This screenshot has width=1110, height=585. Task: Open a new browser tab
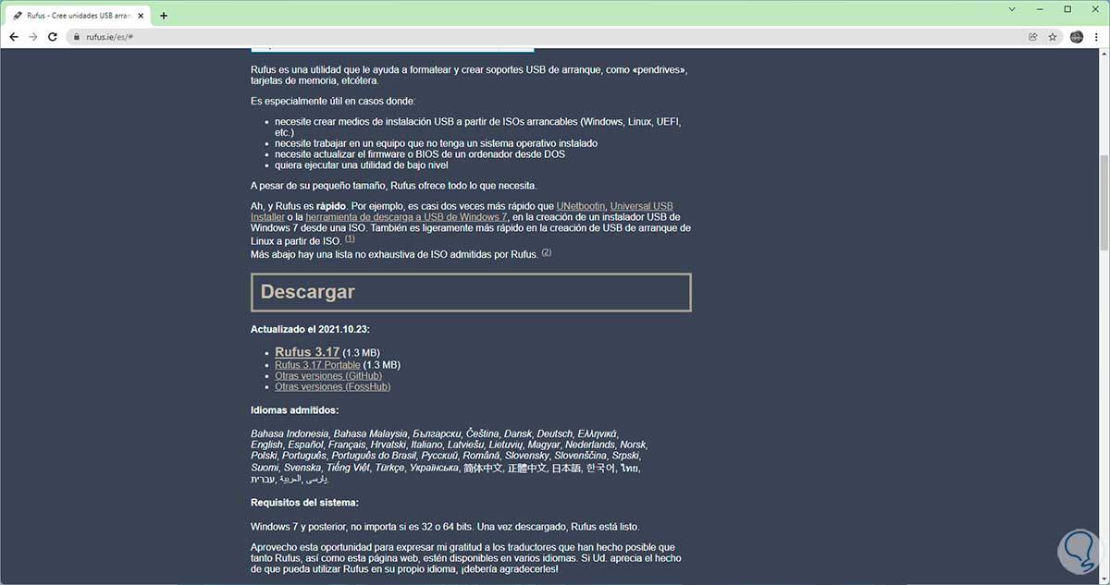point(163,15)
